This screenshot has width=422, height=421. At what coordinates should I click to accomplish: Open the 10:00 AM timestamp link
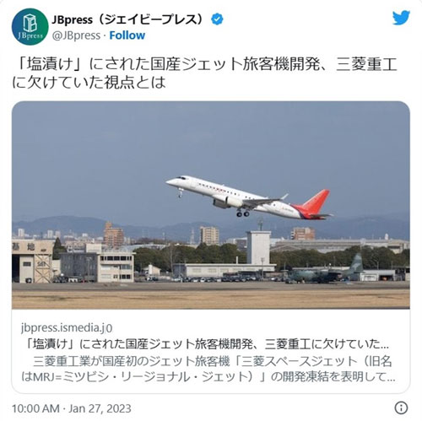[35, 408]
